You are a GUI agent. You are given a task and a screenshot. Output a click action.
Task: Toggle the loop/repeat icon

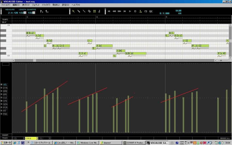(146, 11)
